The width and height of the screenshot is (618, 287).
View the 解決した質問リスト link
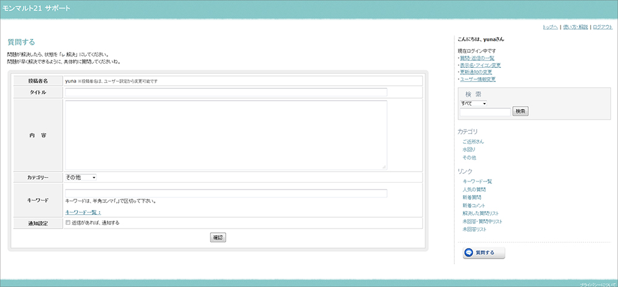(481, 213)
